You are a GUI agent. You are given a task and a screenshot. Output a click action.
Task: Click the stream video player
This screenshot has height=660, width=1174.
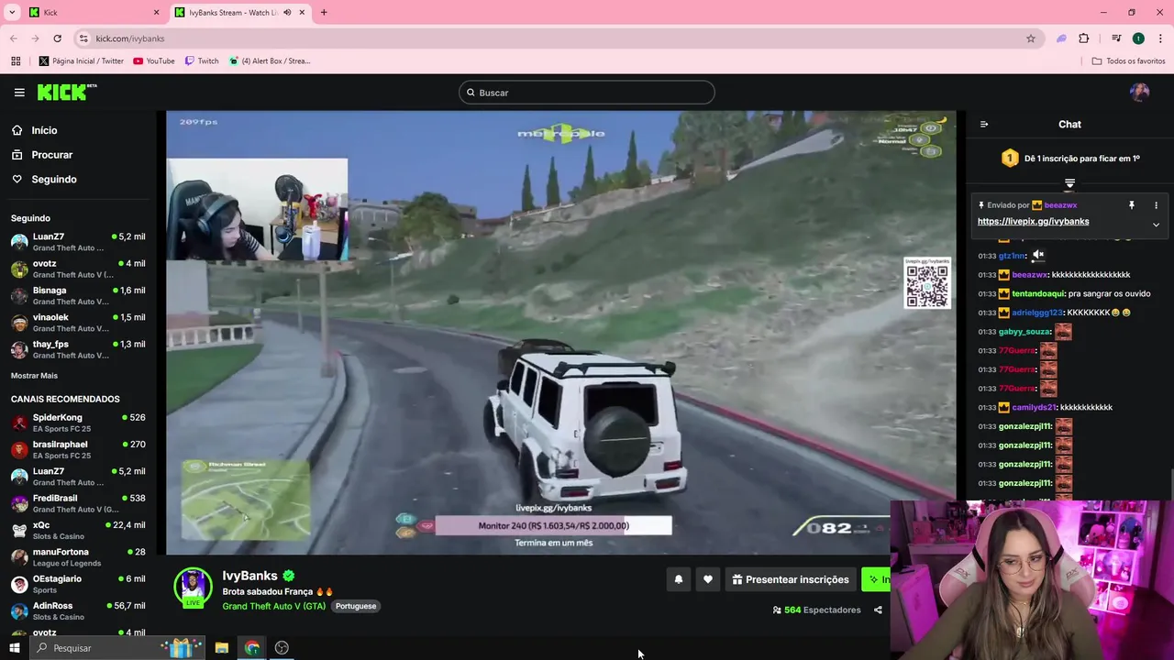point(560,333)
